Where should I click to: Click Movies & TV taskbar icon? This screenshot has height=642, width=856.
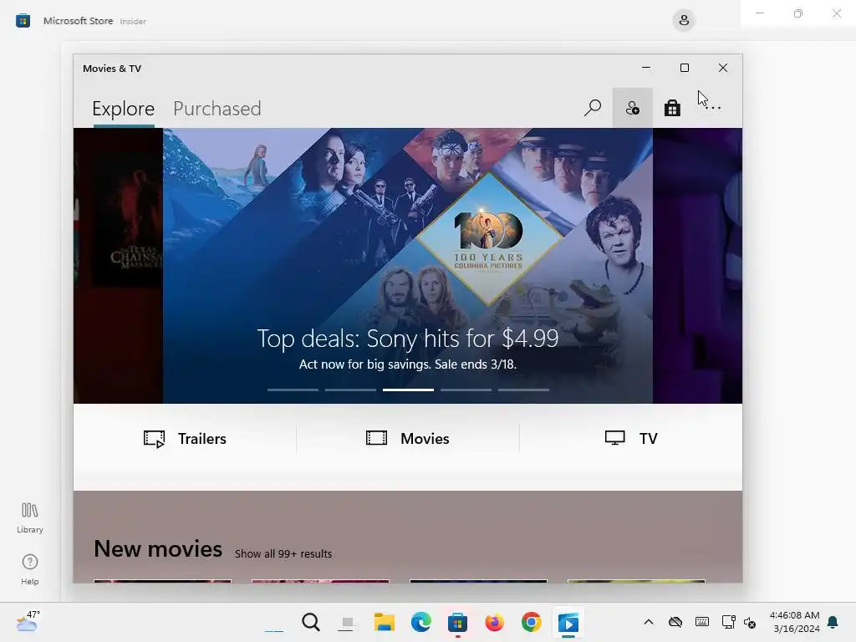tap(568, 622)
